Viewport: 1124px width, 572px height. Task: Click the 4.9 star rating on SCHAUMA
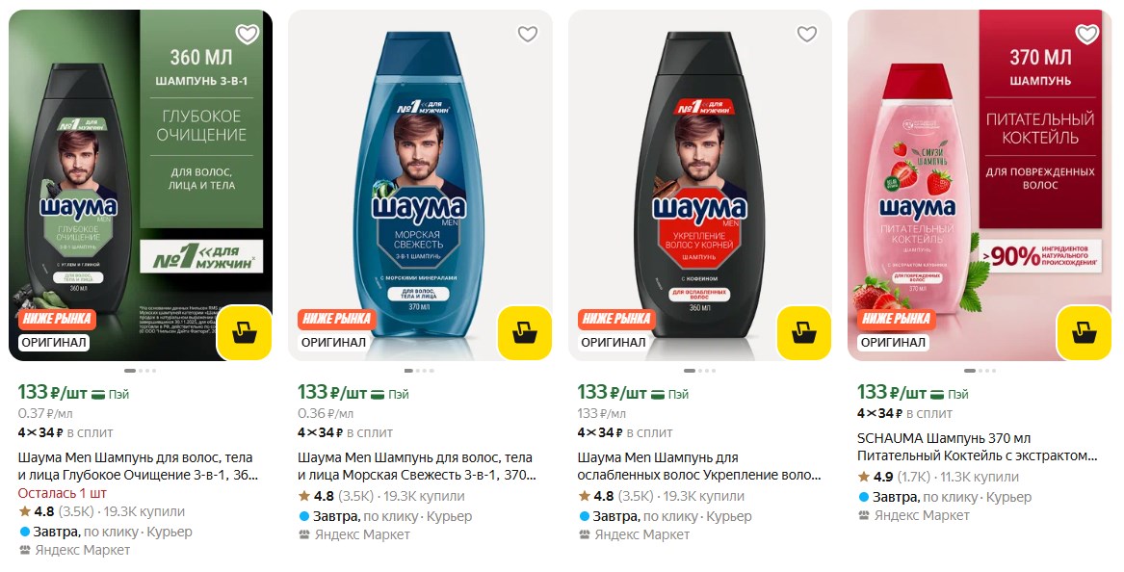(878, 477)
